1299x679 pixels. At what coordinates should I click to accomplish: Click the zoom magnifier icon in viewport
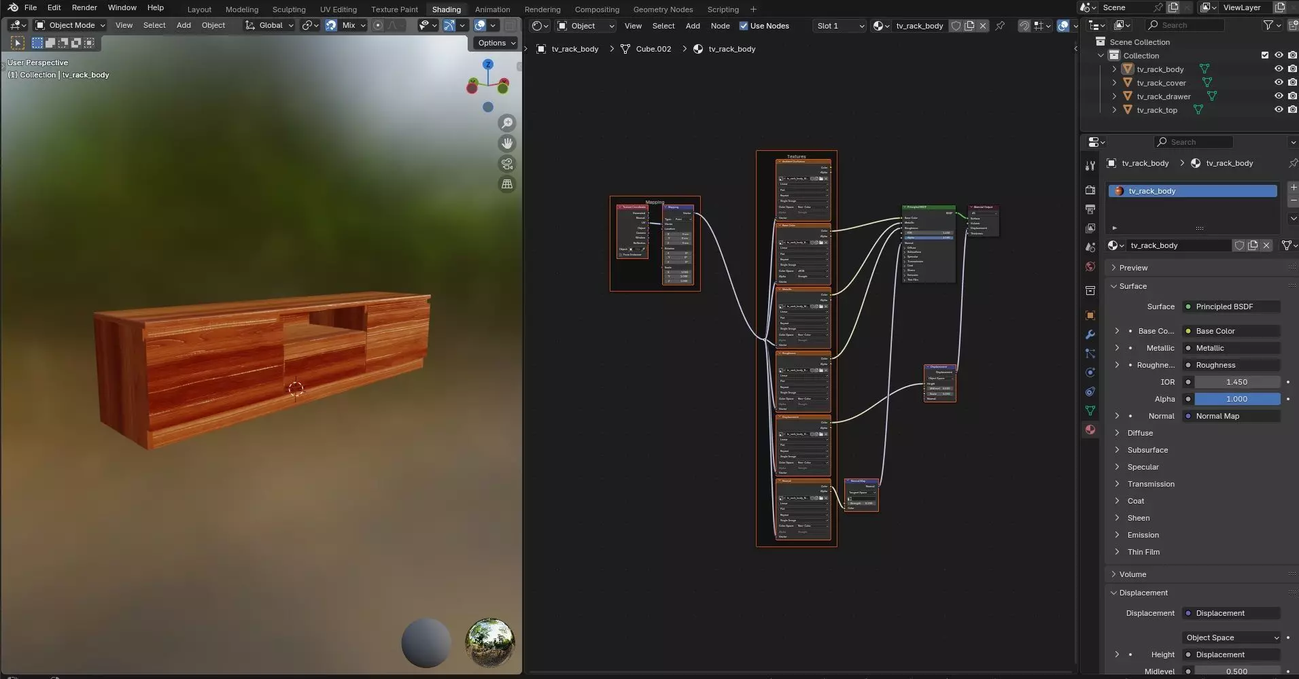pyautogui.click(x=507, y=123)
